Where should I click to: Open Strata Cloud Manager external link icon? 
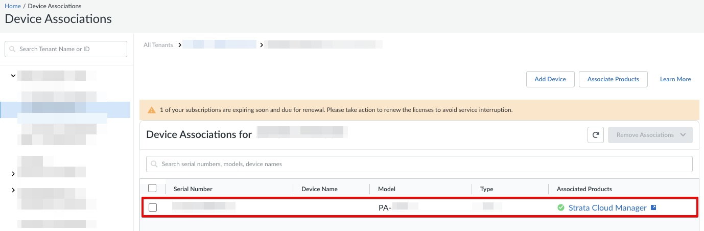pyautogui.click(x=653, y=207)
